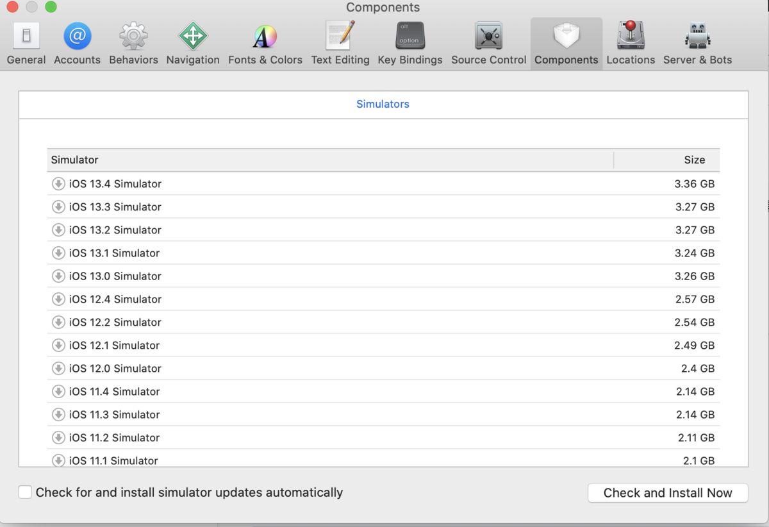Select the 3.26 GB size cell
The height and width of the screenshot is (527, 769).
point(694,276)
